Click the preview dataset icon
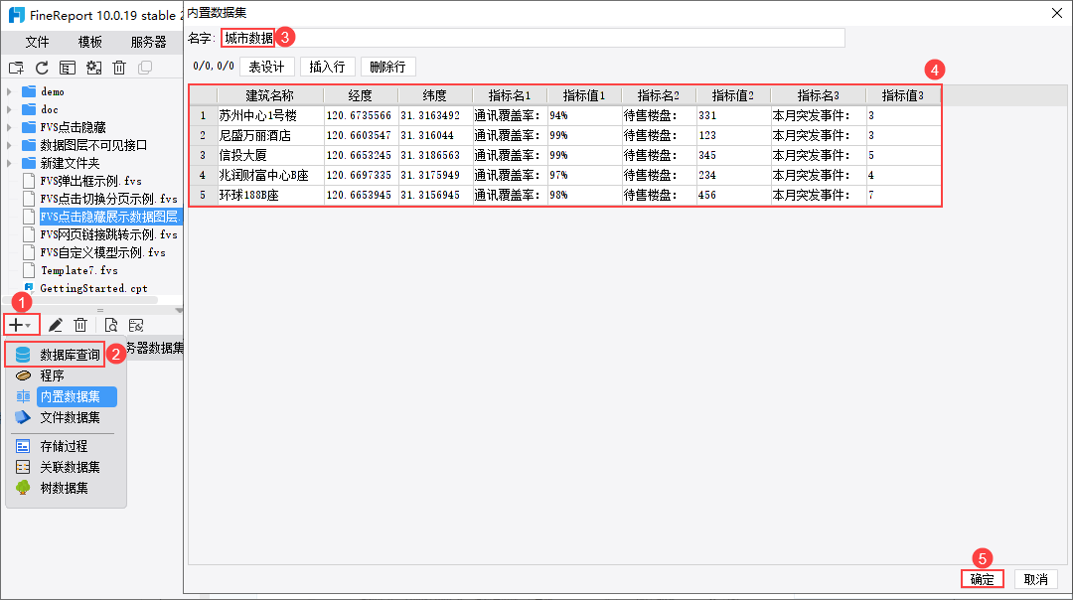This screenshot has width=1073, height=600. pos(111,325)
